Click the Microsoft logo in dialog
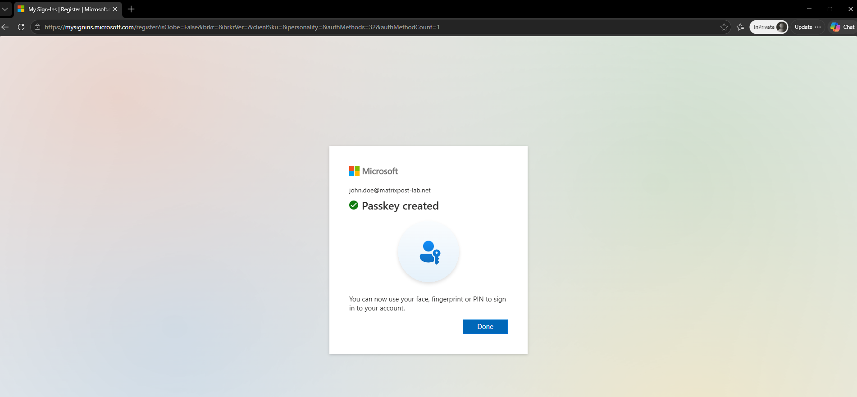857x397 pixels. 374,171
